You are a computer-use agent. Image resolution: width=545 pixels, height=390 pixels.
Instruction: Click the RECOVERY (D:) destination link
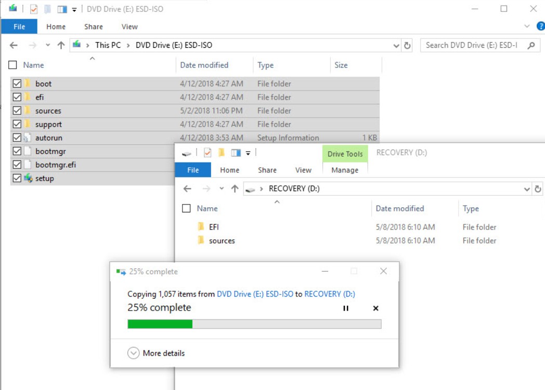pos(329,294)
